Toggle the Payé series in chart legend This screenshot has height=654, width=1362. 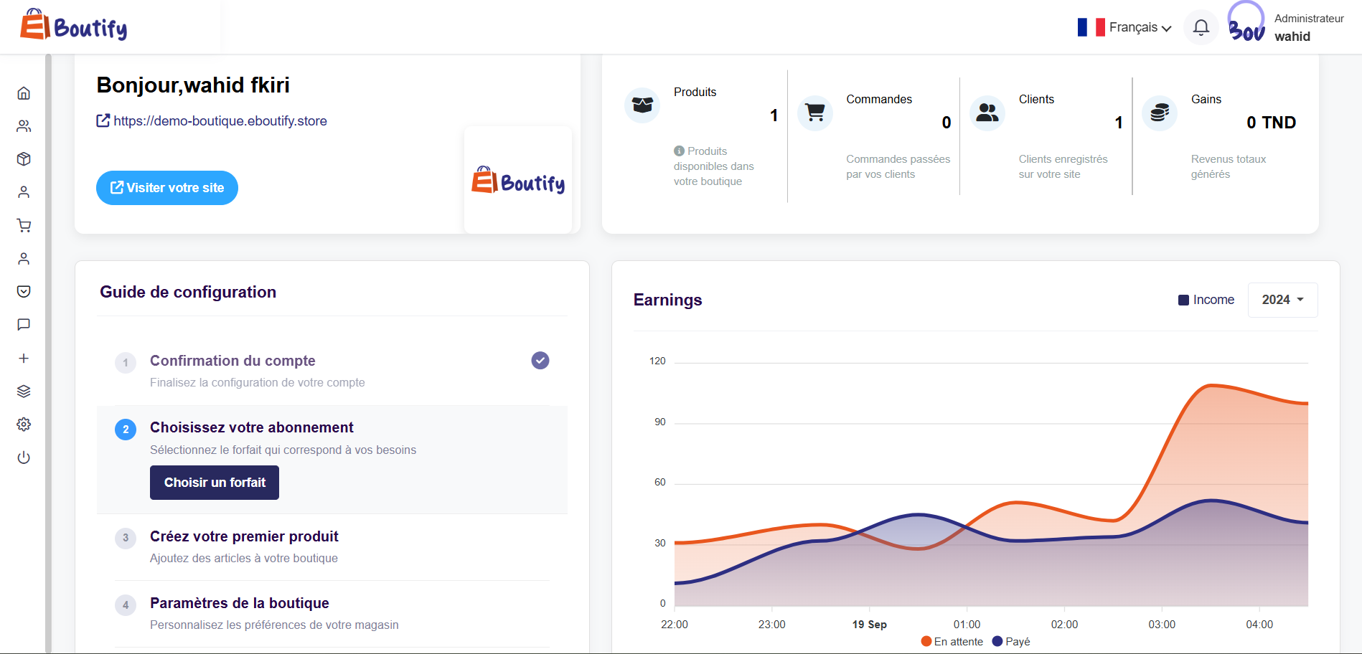click(1011, 642)
